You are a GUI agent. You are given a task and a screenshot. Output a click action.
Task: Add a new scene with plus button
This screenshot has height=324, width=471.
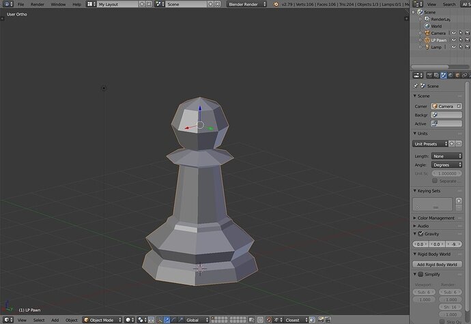click(x=210, y=4)
